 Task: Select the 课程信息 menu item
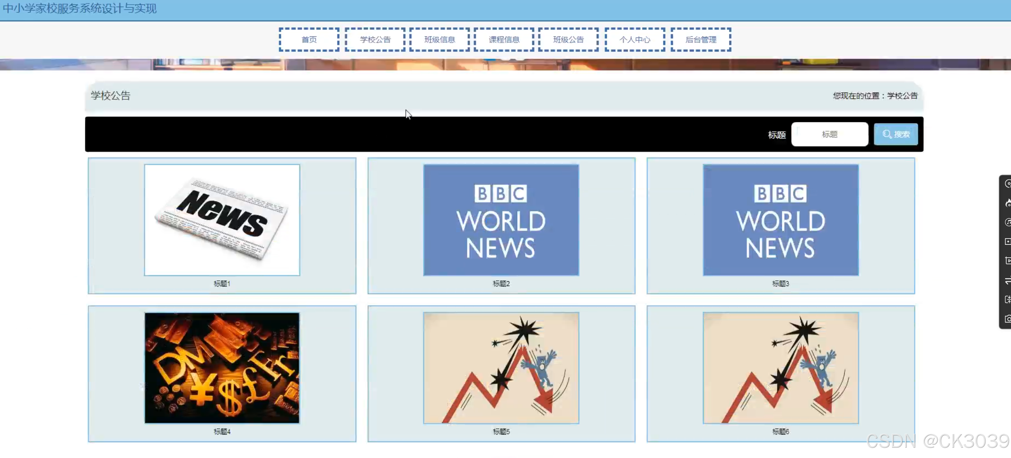(x=504, y=40)
